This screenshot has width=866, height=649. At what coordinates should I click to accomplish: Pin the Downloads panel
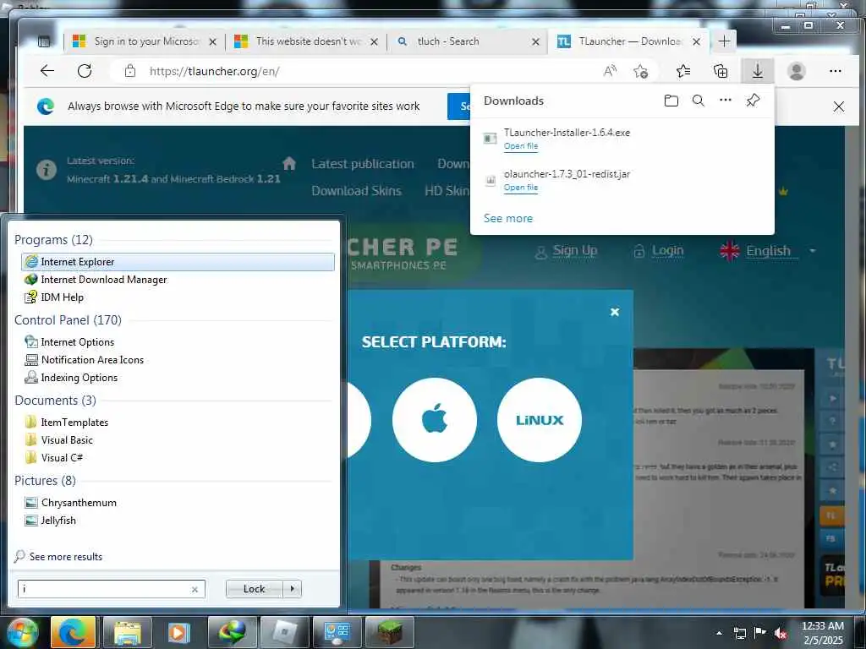click(753, 100)
